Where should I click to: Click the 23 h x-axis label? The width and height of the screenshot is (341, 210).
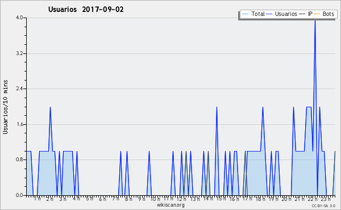click(x=326, y=199)
